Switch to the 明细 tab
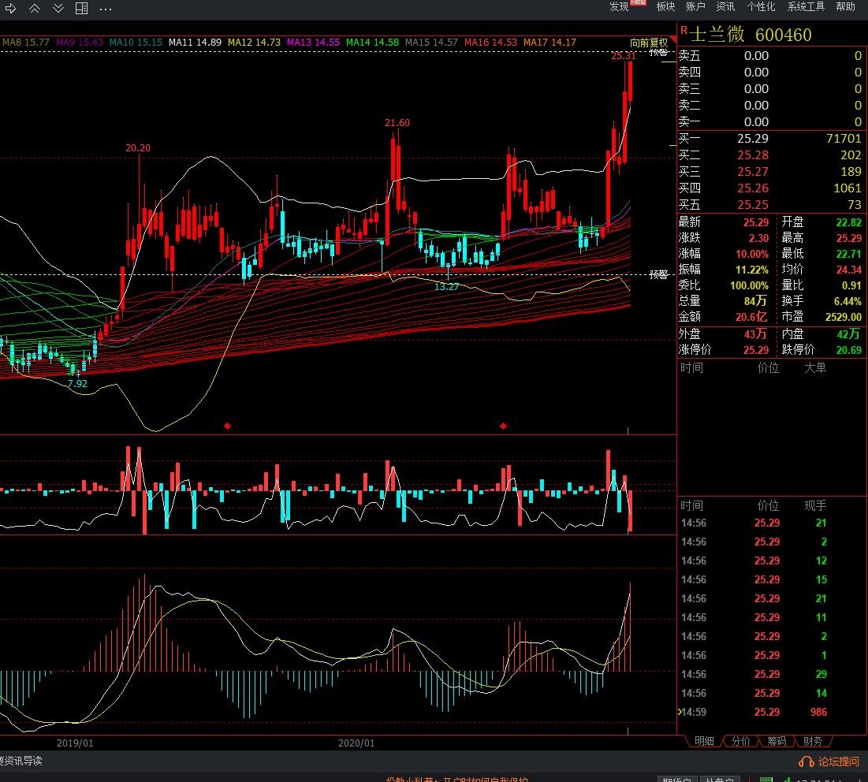Screen dimensions: 868x782 pyautogui.click(x=704, y=741)
